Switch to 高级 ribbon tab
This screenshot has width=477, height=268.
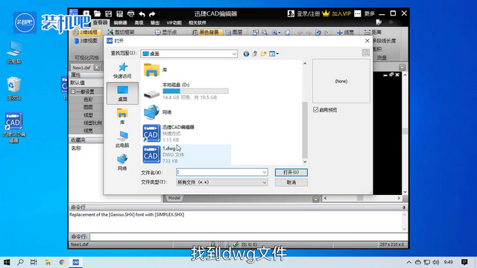(139, 23)
